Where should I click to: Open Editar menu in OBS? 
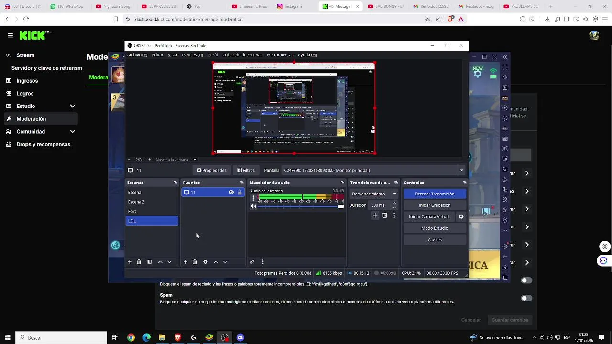pyautogui.click(x=158, y=55)
